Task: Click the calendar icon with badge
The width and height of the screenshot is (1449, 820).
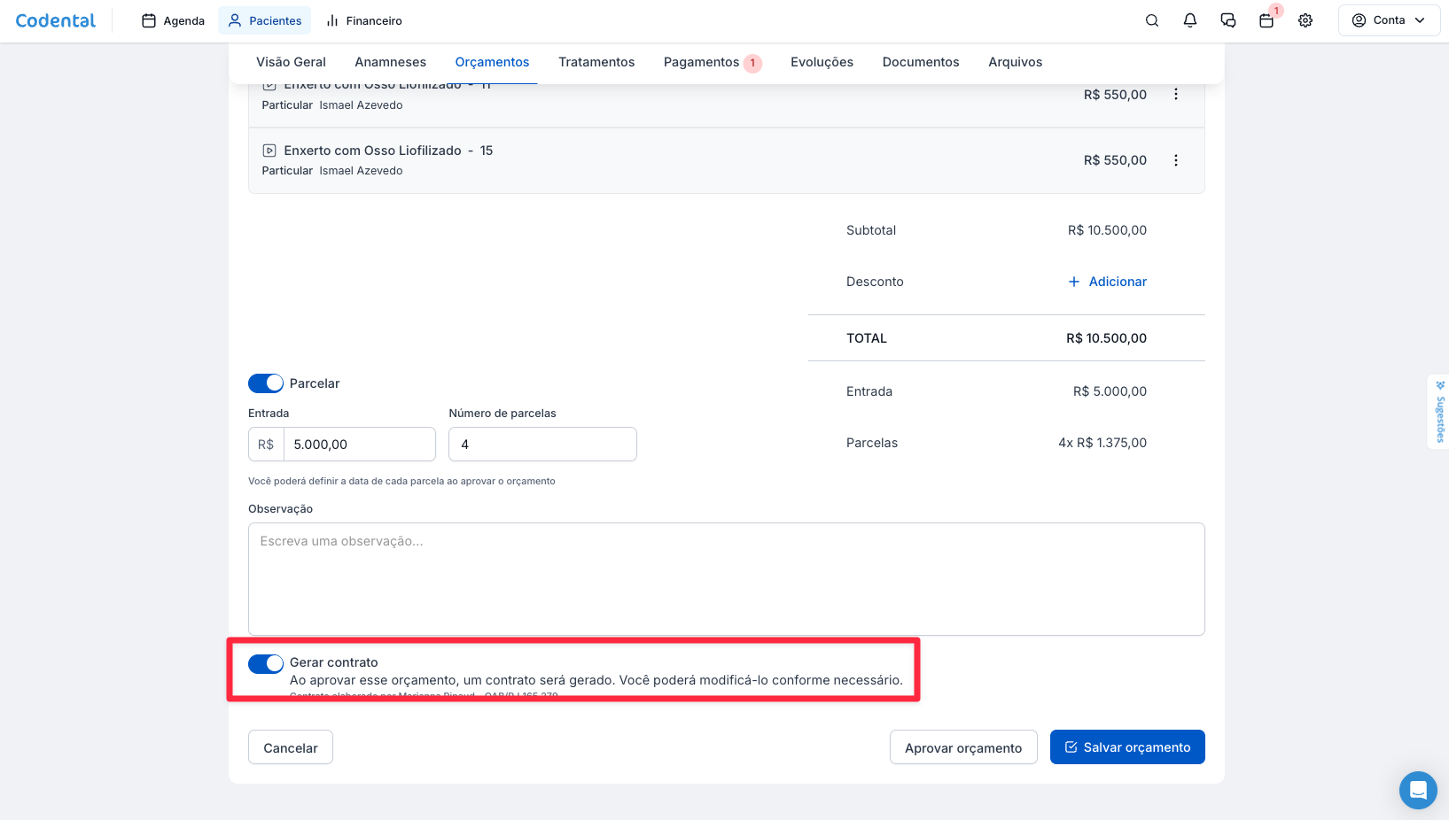Action: click(1266, 20)
